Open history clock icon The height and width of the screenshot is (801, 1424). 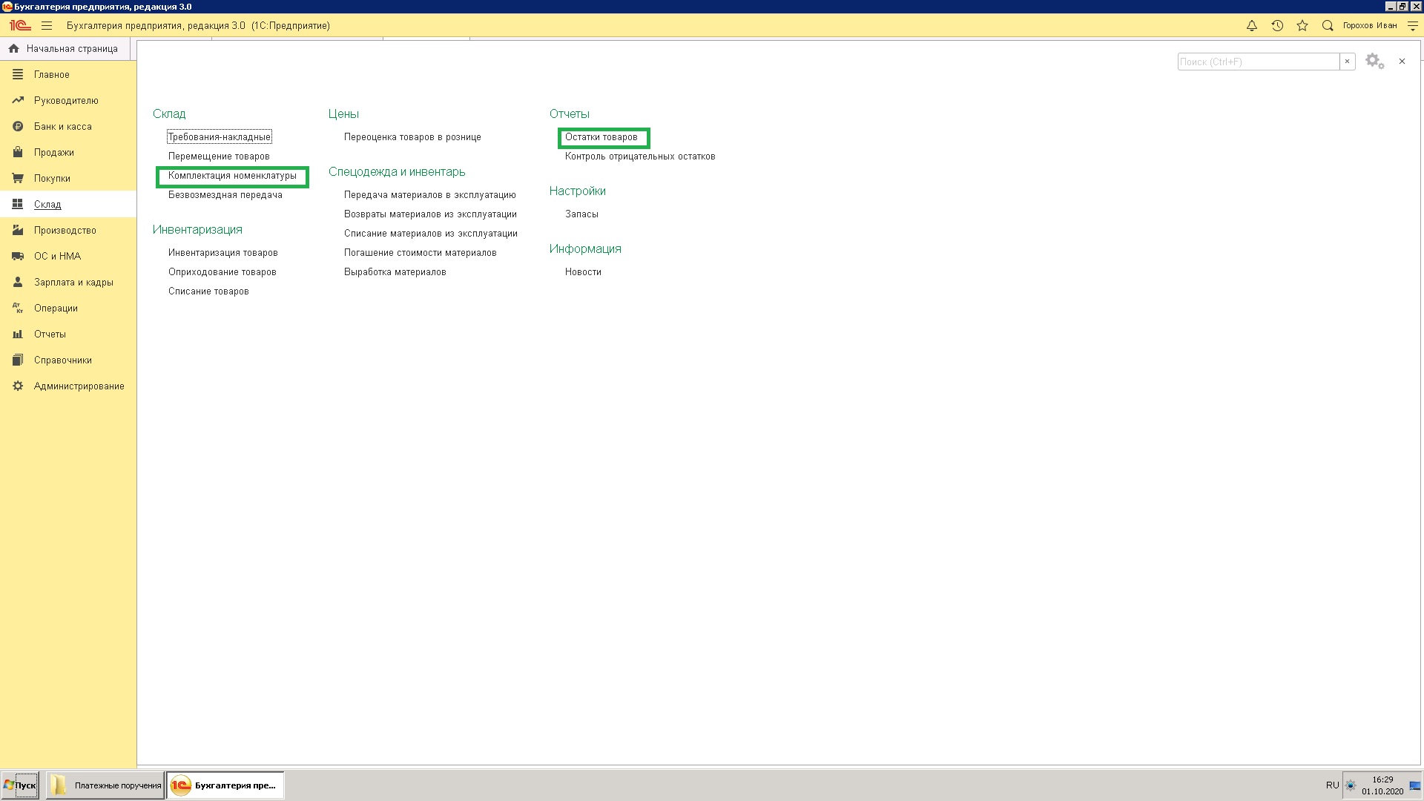click(x=1277, y=25)
